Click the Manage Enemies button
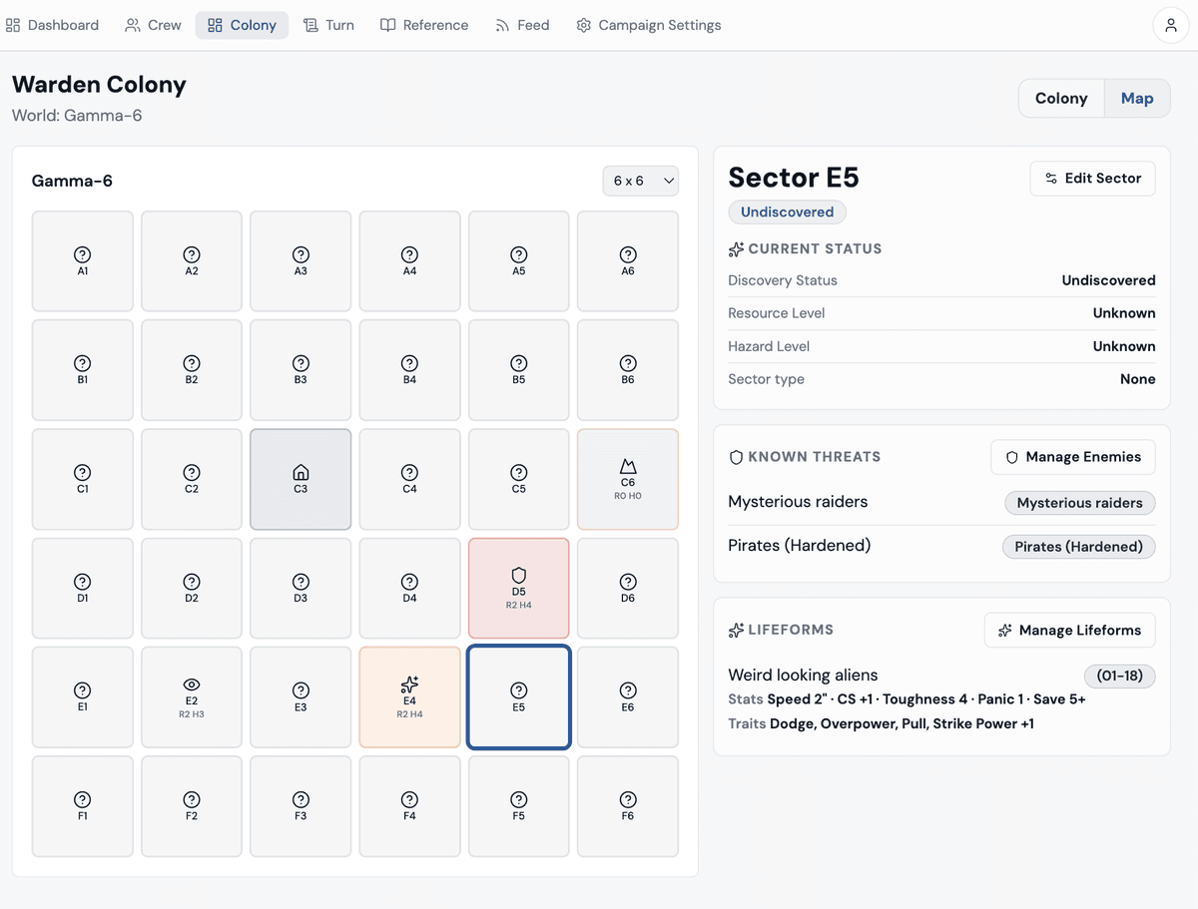Image resolution: width=1198 pixels, height=909 pixels. pos(1073,457)
